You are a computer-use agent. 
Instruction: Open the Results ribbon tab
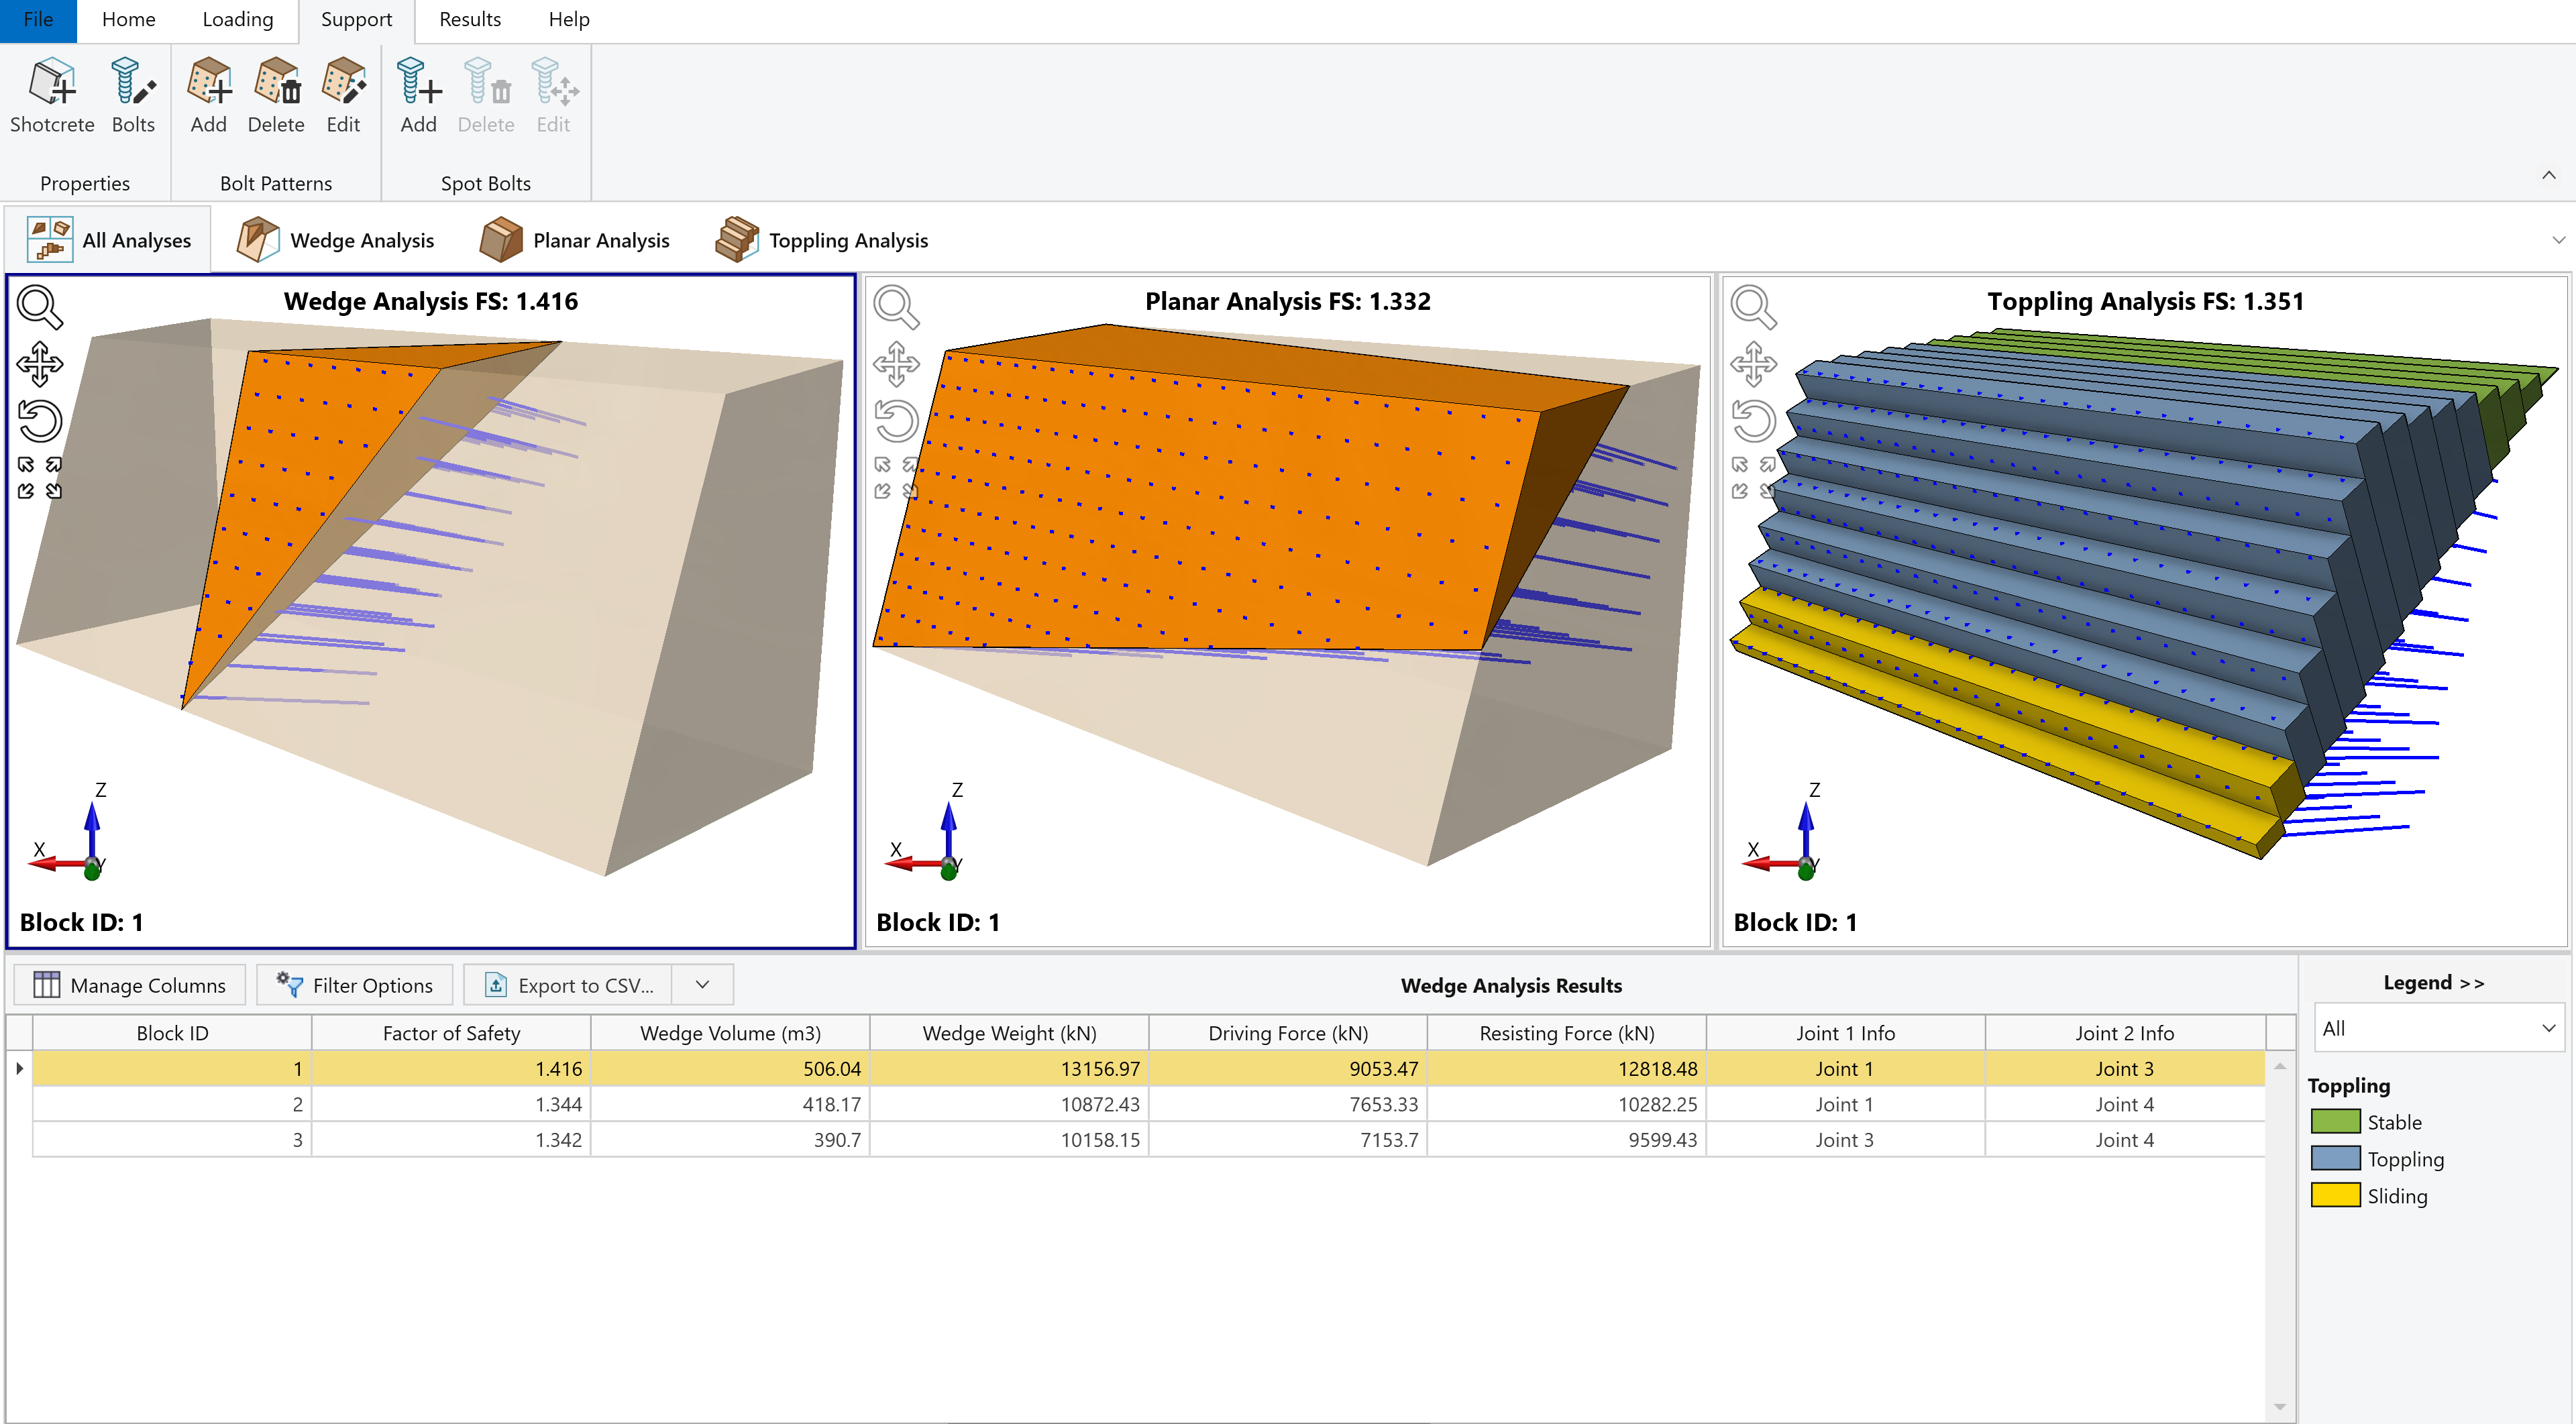tap(470, 19)
